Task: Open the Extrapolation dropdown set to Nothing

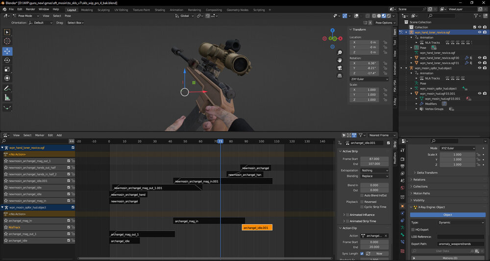Action: tap(374, 170)
